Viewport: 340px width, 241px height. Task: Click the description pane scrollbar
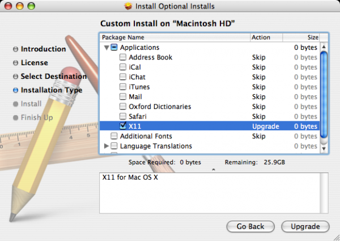(324, 193)
